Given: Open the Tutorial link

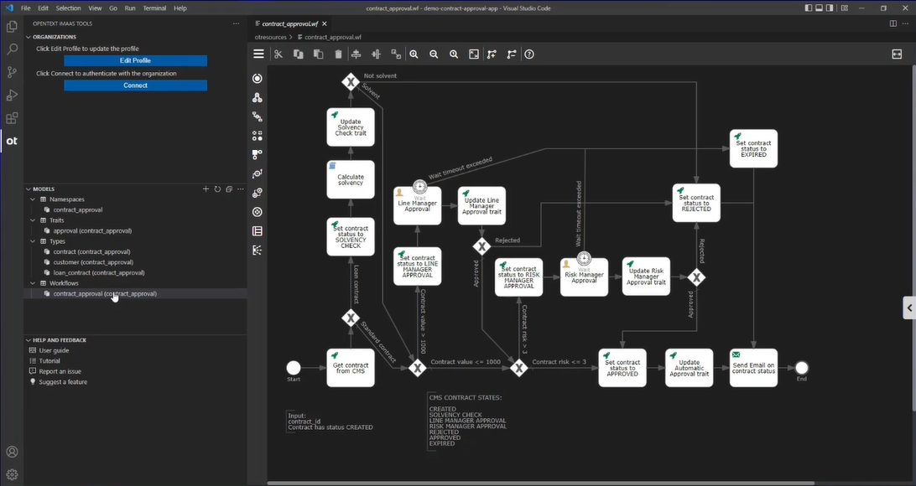Looking at the screenshot, I should click(x=49, y=361).
